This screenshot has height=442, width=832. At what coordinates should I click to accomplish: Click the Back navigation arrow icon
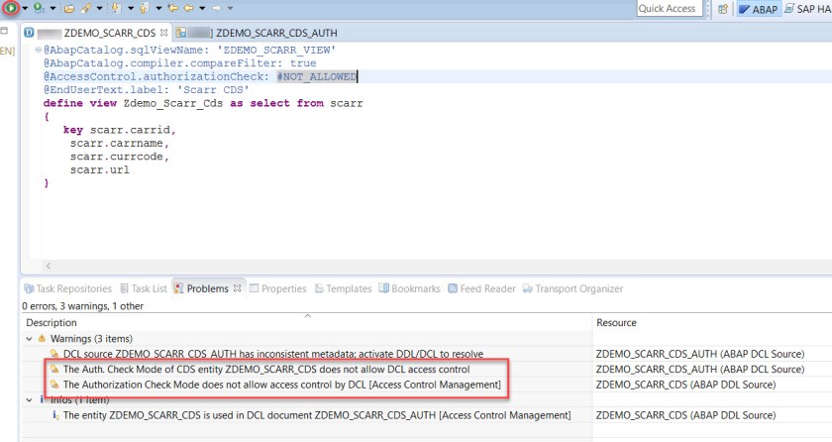[x=189, y=8]
